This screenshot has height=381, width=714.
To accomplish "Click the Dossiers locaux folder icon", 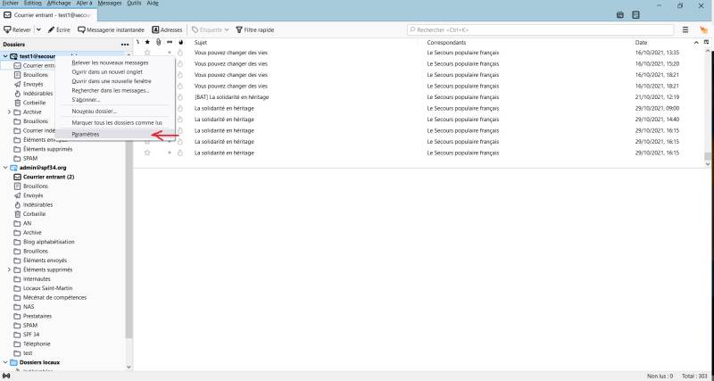I will pos(13,362).
